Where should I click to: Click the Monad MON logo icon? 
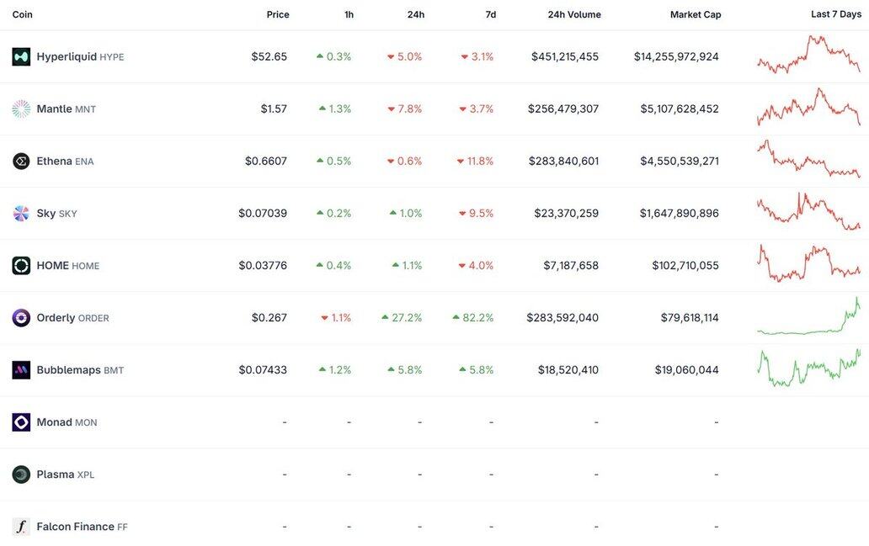tap(21, 422)
